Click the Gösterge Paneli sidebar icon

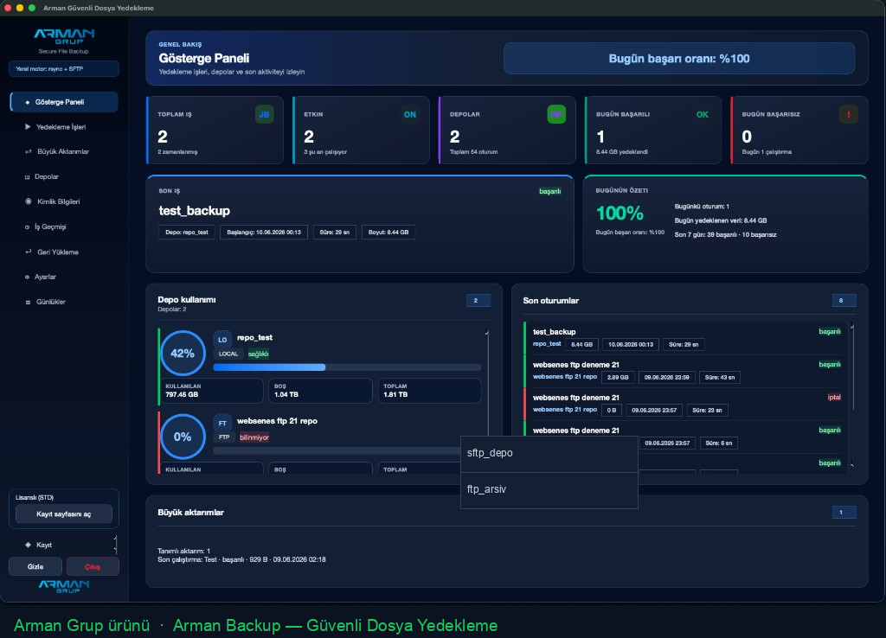pyautogui.click(x=27, y=102)
